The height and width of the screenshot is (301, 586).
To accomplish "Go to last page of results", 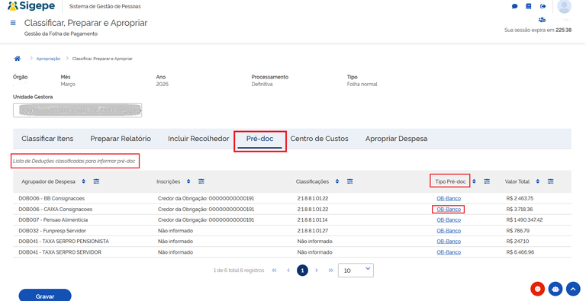I will (x=330, y=271).
